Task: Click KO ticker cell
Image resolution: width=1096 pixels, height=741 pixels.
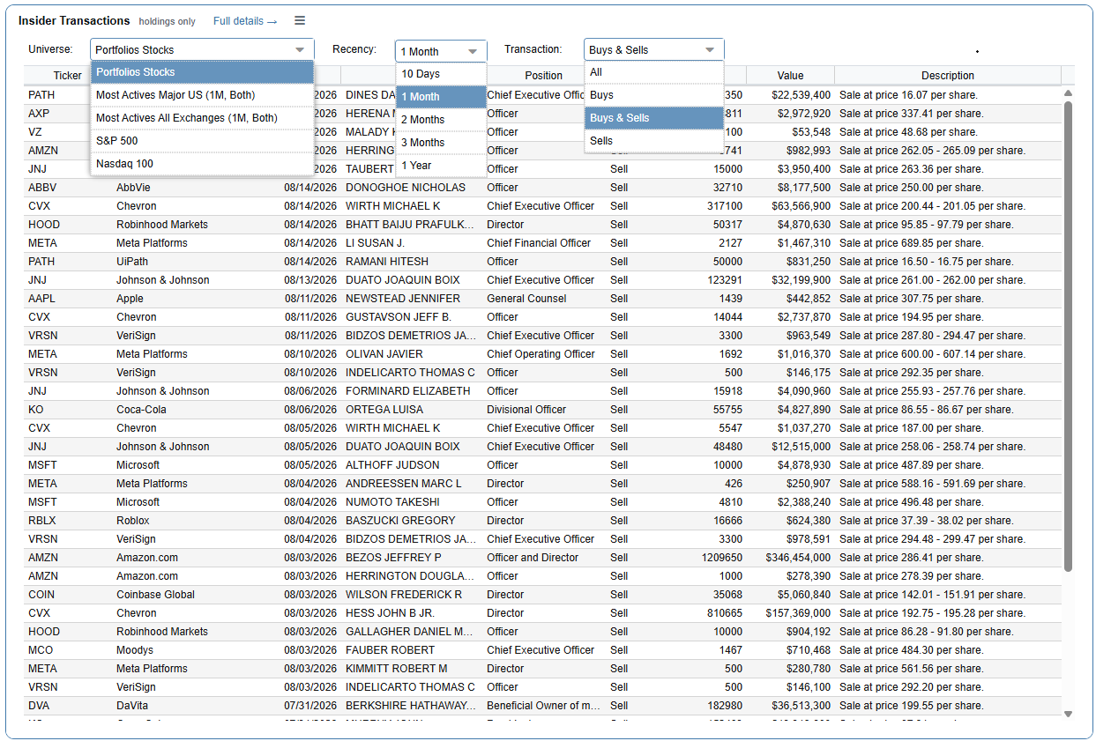Action: 35,410
